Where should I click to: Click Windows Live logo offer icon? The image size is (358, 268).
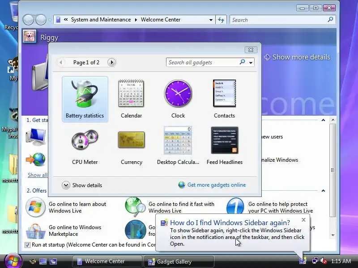pyautogui.click(x=35, y=207)
